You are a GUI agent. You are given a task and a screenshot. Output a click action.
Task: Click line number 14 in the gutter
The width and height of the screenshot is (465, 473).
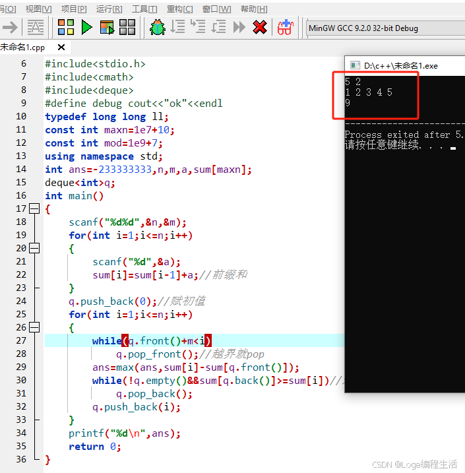click(x=21, y=170)
